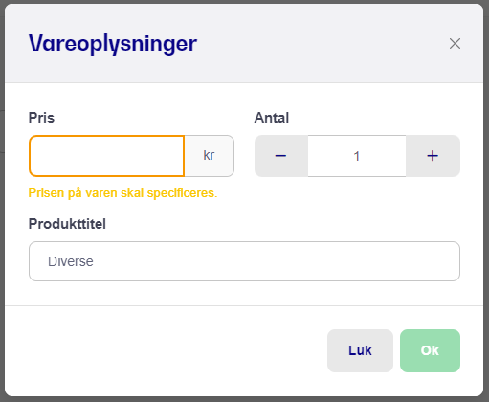Click the Antal label

(x=272, y=118)
